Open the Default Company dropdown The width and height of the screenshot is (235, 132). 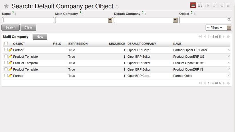pos(176,20)
